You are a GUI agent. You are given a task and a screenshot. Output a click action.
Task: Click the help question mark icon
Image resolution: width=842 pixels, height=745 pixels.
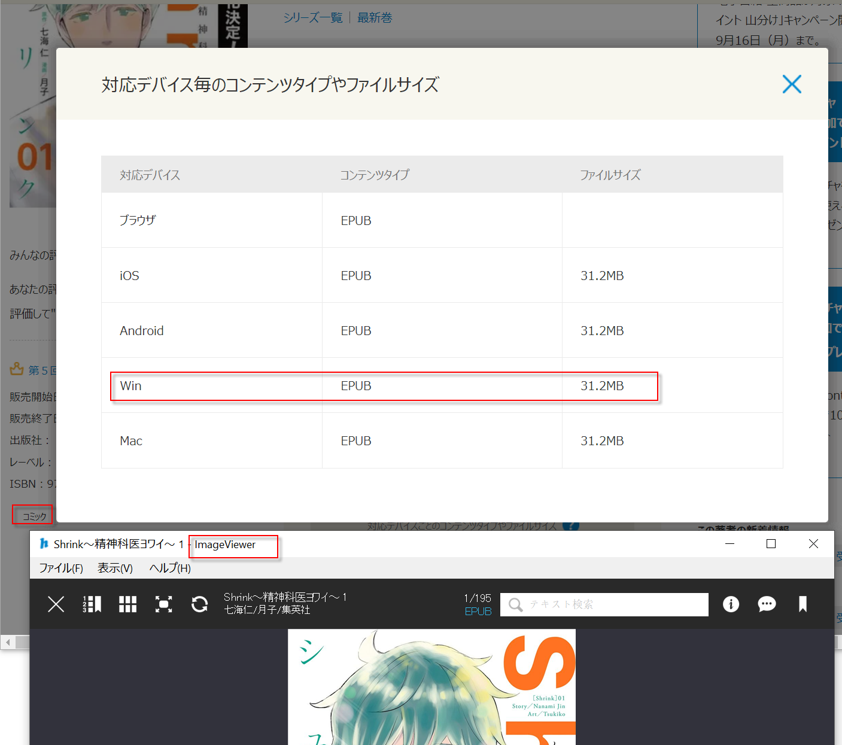coord(571,526)
